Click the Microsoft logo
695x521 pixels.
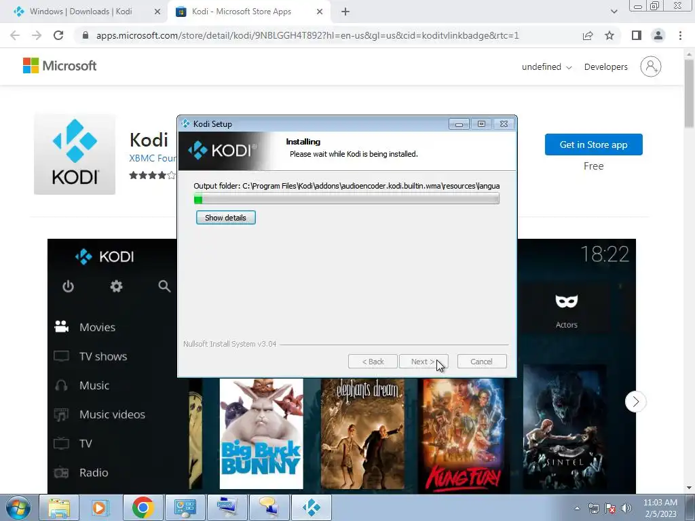coord(60,66)
